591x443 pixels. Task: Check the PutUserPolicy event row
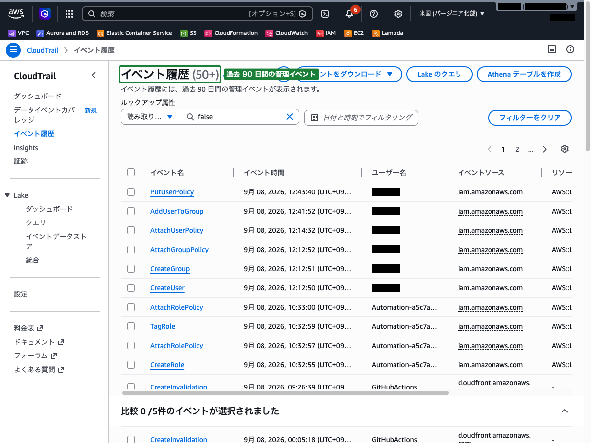tap(131, 192)
